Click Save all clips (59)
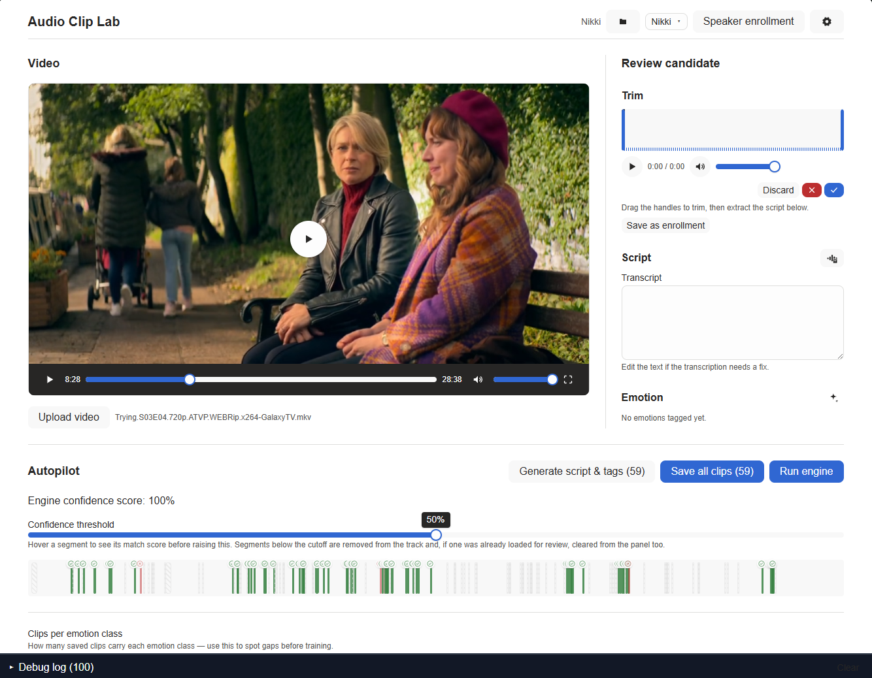 tap(712, 472)
